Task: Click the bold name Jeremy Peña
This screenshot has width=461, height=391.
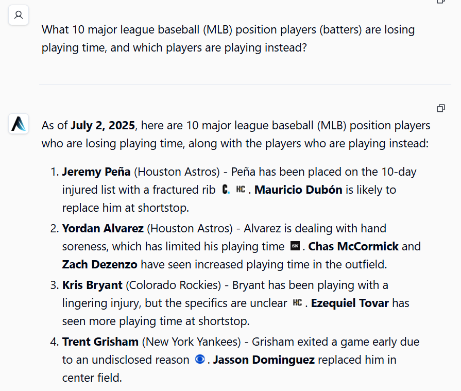Action: pyautogui.click(x=96, y=172)
